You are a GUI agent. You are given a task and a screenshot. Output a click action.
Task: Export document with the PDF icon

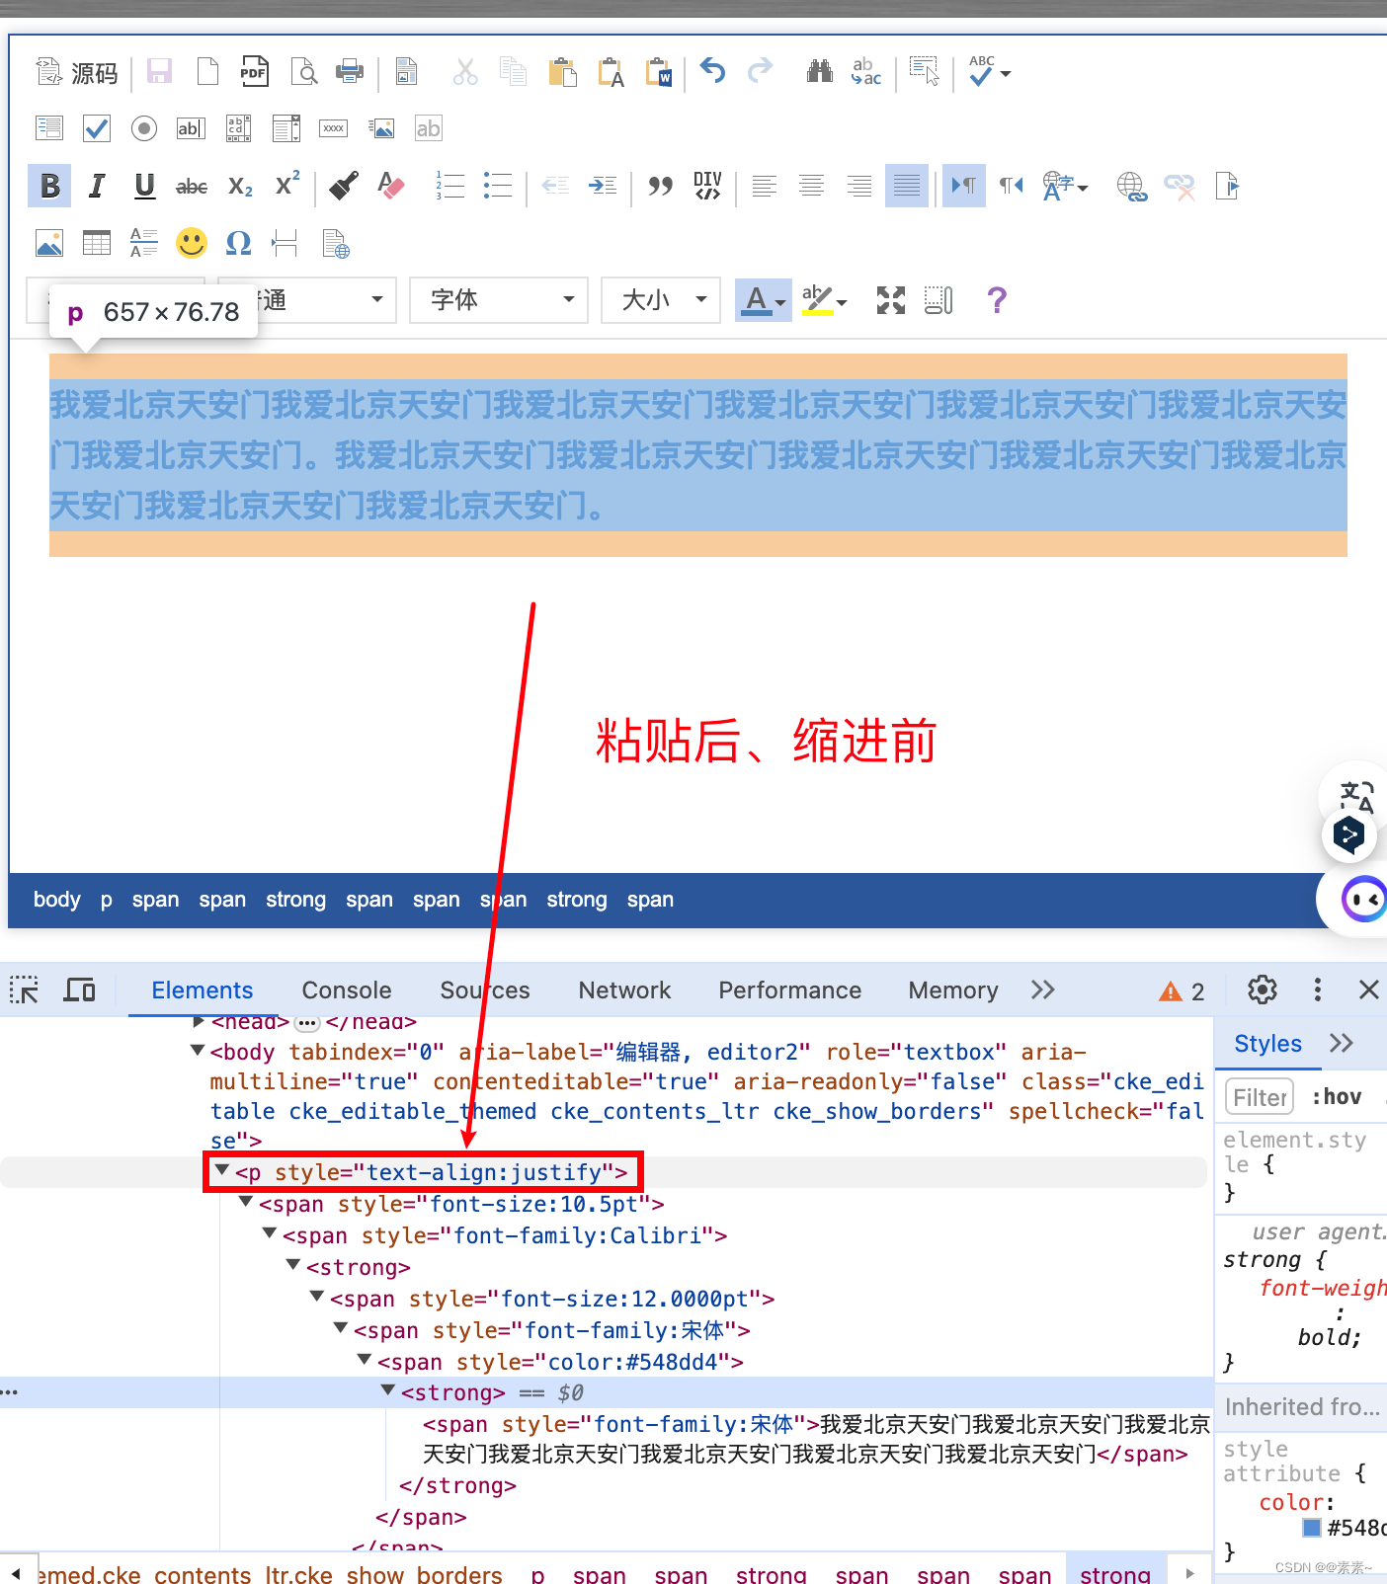pos(255,72)
